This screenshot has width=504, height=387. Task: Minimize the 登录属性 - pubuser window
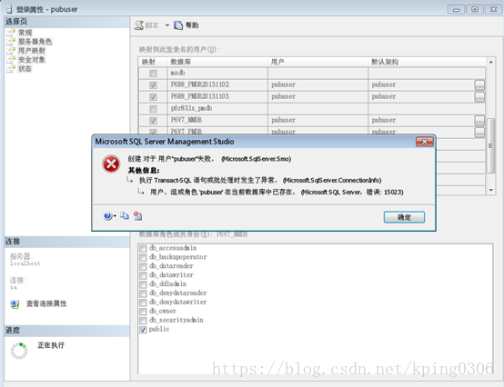point(456,10)
